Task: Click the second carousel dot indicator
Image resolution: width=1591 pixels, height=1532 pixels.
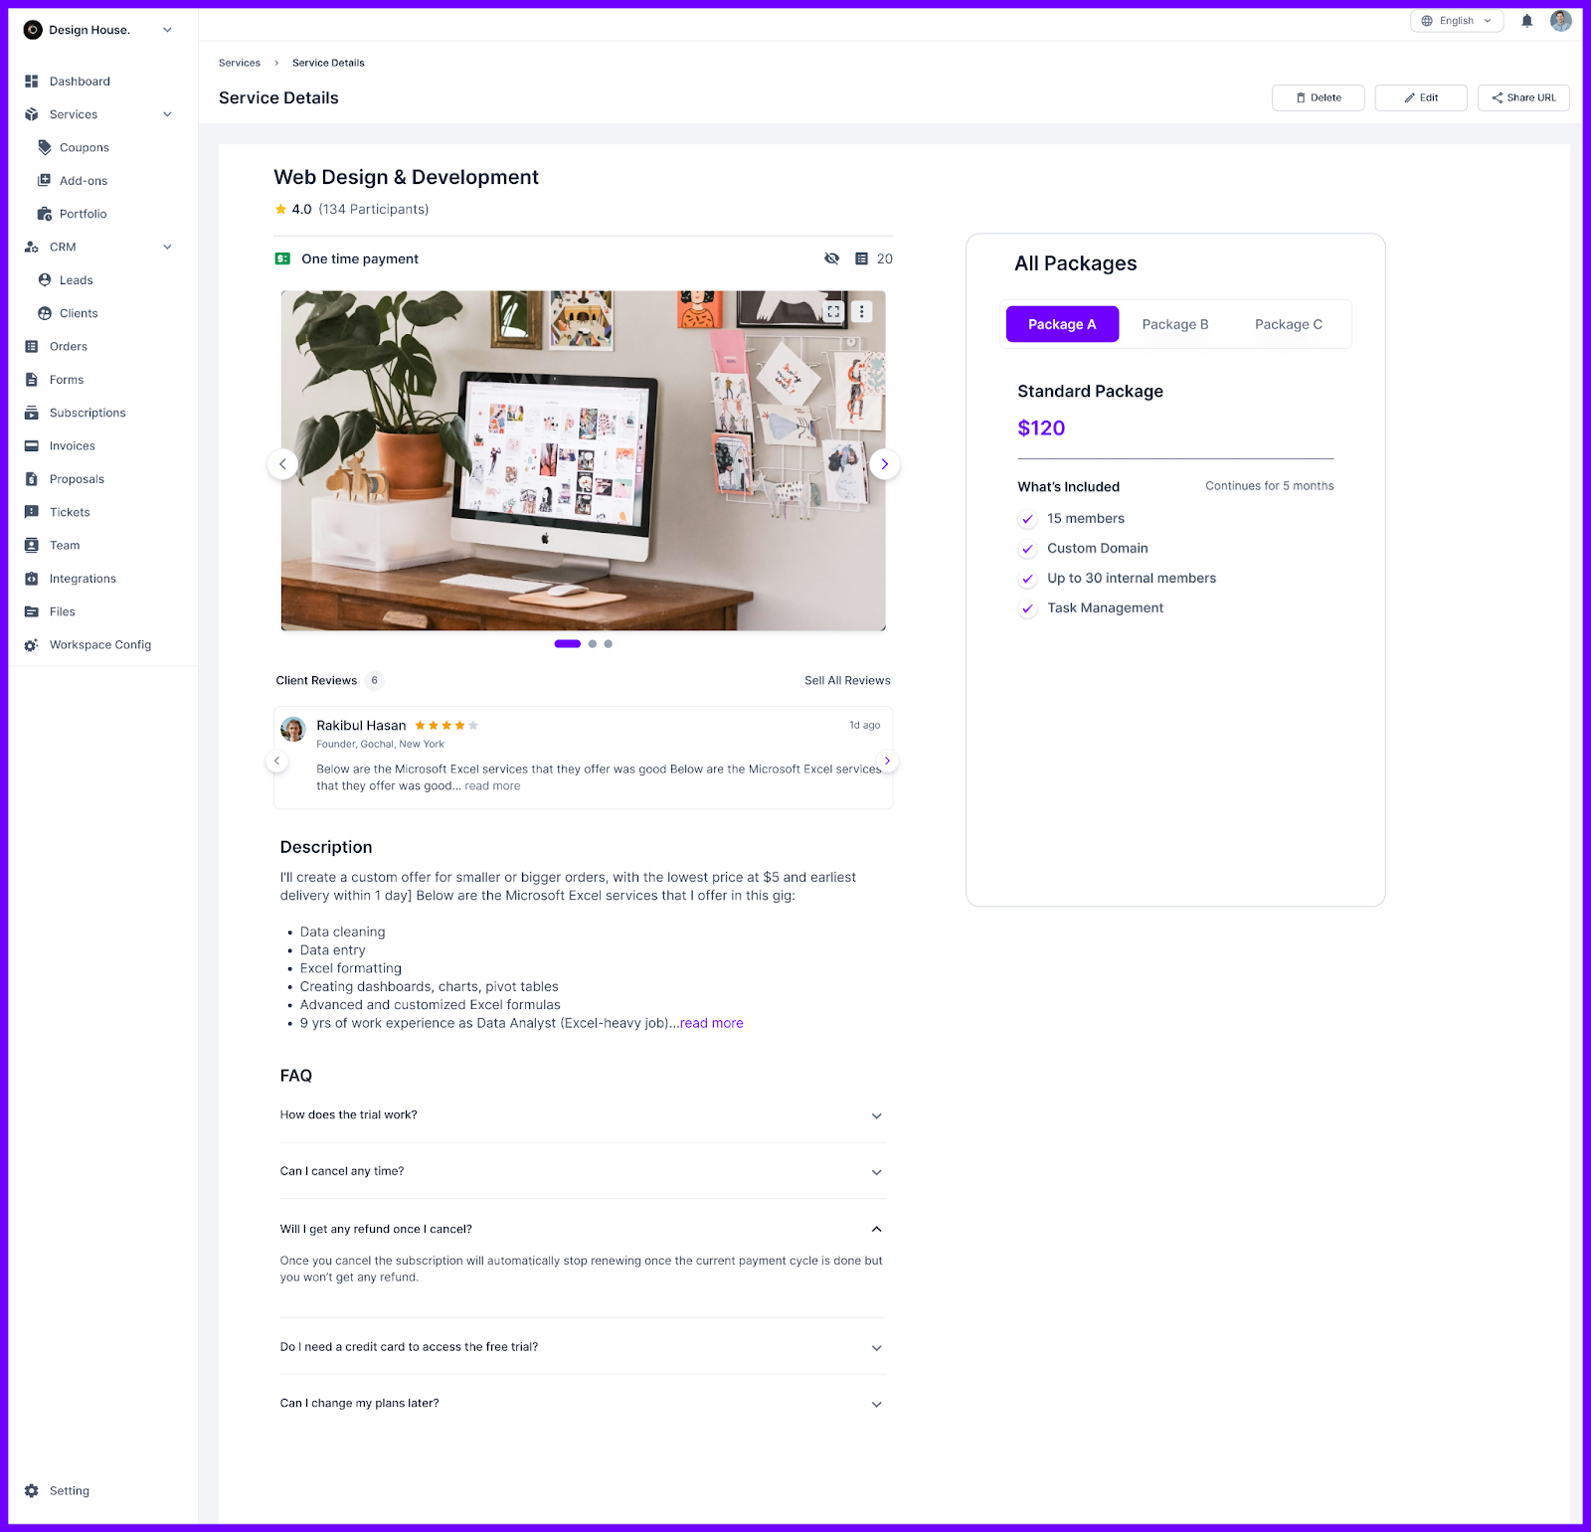Action: coord(593,643)
